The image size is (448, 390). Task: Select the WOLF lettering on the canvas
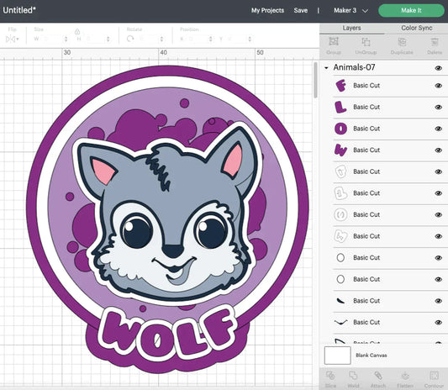pos(169,333)
